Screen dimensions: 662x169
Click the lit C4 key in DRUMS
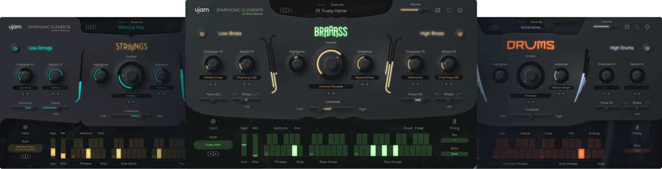pyautogui.click(x=581, y=153)
